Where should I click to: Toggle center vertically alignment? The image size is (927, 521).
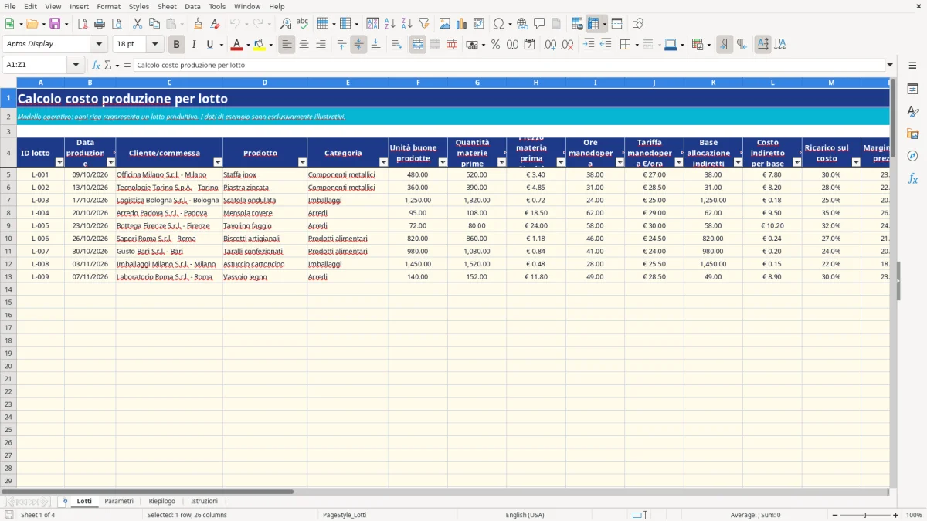point(358,45)
